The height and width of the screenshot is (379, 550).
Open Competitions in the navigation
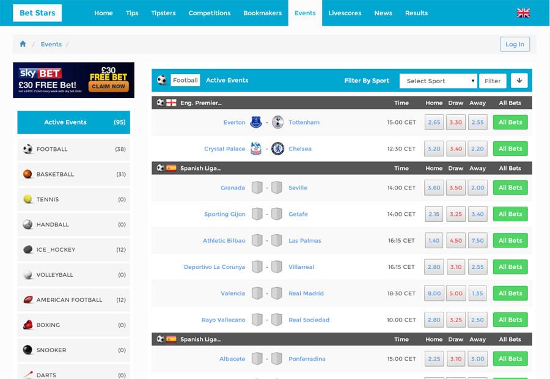click(x=210, y=13)
